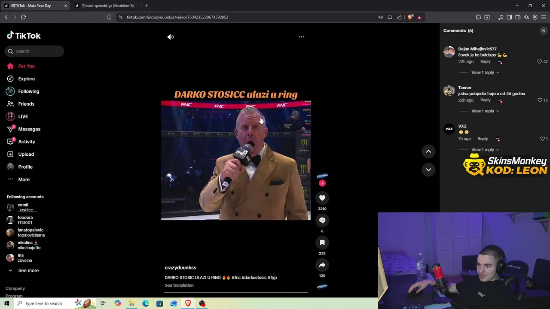Open following account teodora t113001
Screen dimensions: 550x309
tap(25, 220)
